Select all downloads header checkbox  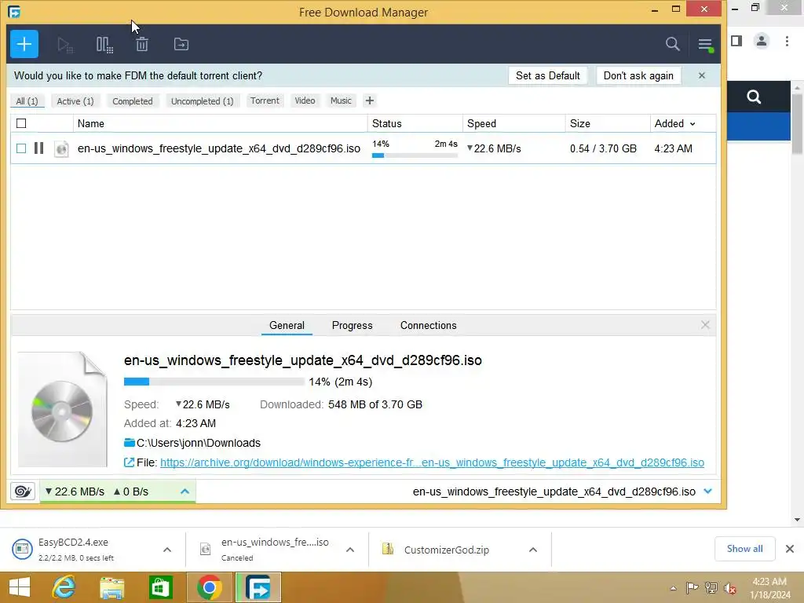21,123
